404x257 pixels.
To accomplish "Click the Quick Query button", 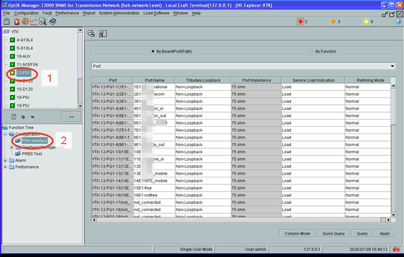I will coord(333,234).
